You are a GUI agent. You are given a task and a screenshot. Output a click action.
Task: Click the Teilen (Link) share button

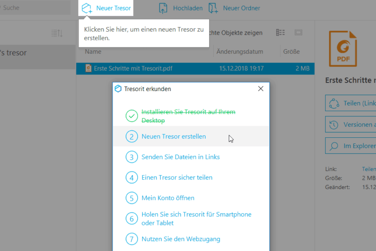[350, 103]
